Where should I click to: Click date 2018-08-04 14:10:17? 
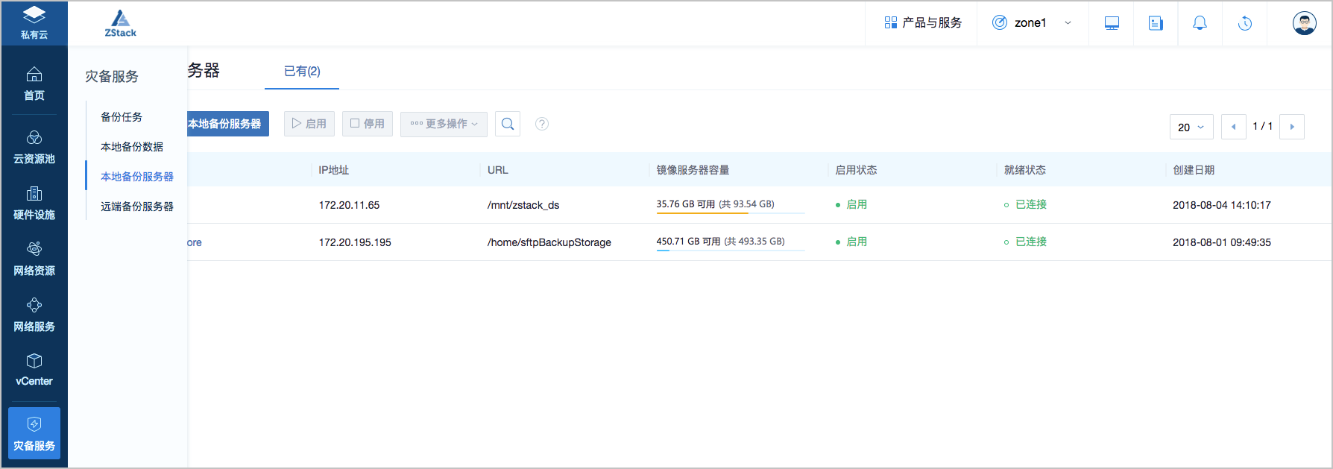pyautogui.click(x=1222, y=205)
